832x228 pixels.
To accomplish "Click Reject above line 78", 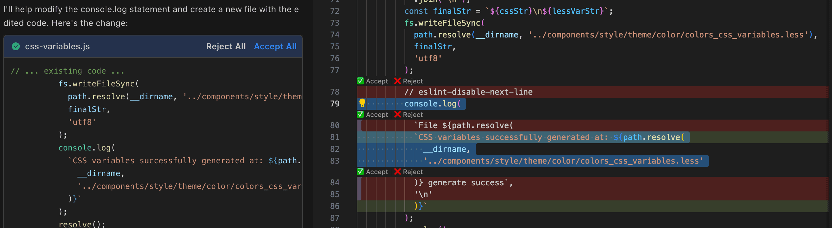I will click(x=413, y=81).
